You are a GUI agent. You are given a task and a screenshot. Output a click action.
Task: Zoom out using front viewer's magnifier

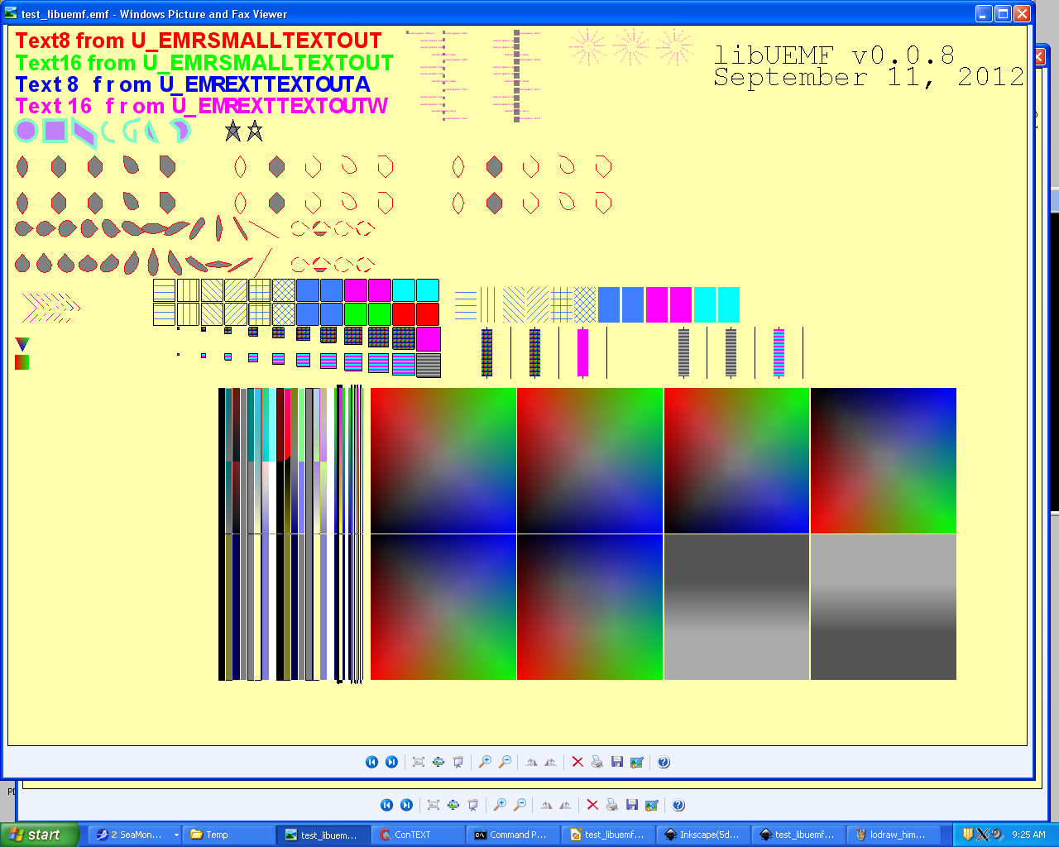point(506,762)
